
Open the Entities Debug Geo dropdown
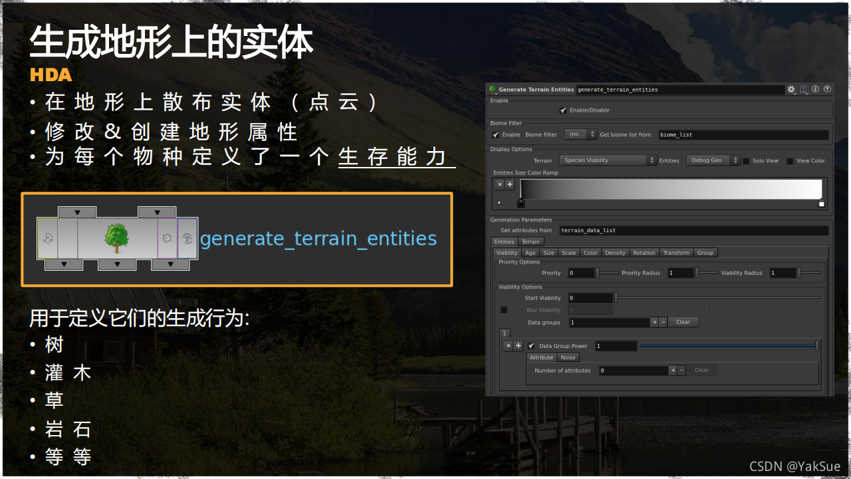click(x=713, y=160)
